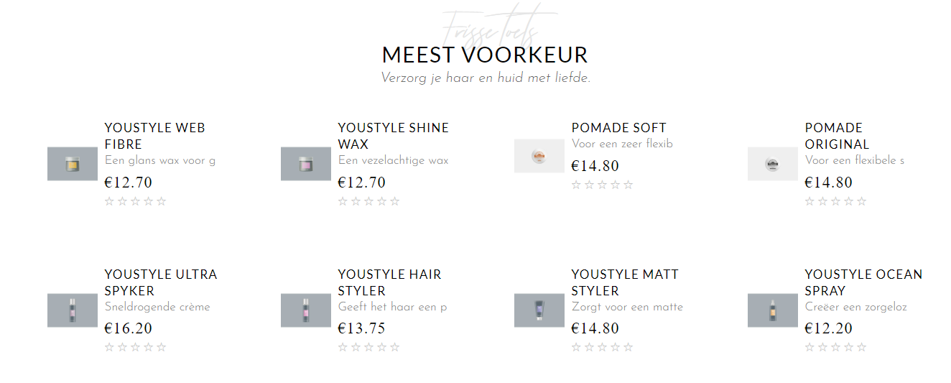Click the Pomade Soft product image
Screen dimensions: 951x383
coord(539,156)
